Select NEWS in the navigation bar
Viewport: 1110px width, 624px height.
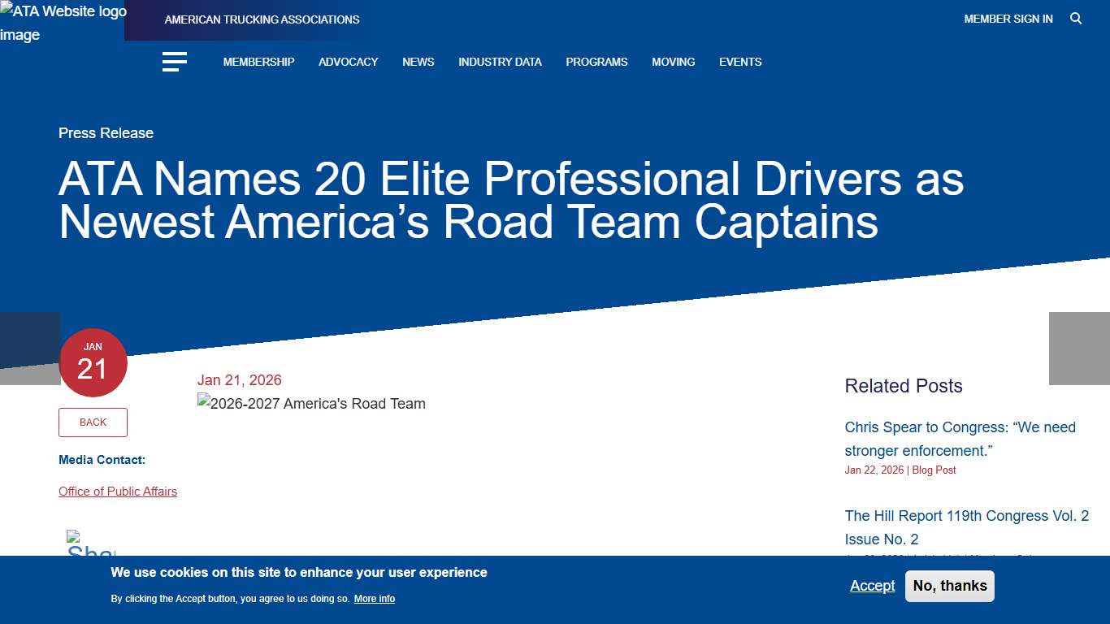418,62
